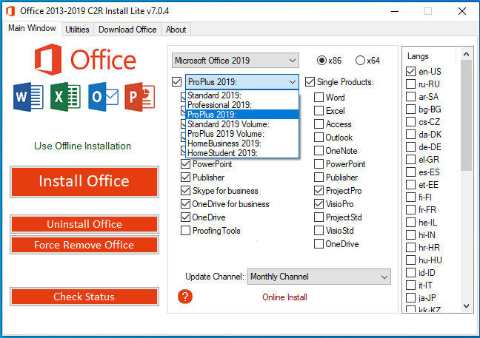The image size is (480, 338).
Task: Uncheck Skype for business checkbox
Action: click(185, 191)
